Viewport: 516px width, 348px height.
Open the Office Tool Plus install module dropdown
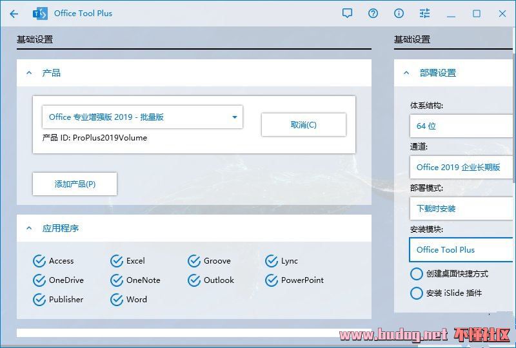461,250
